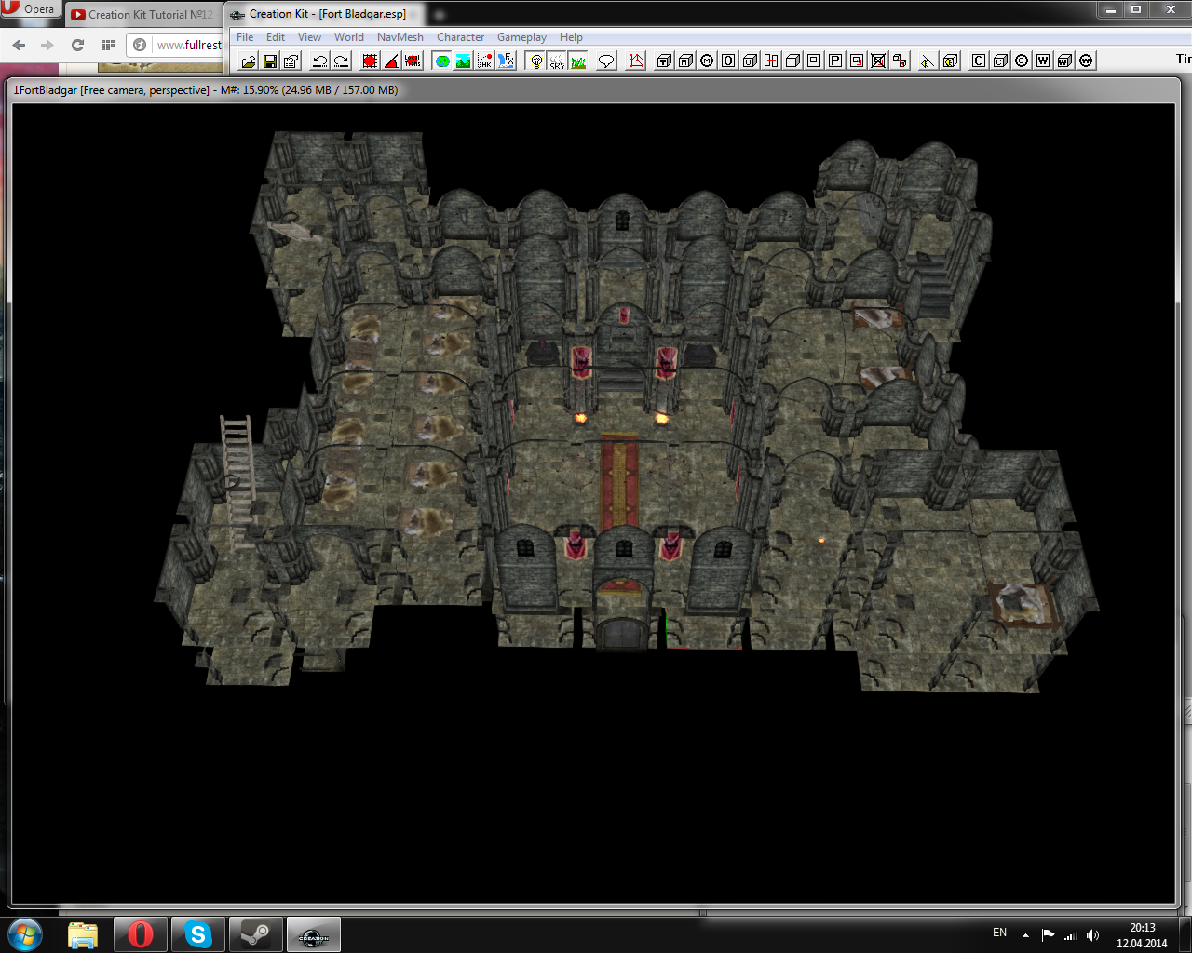Toggle grass display icon
The image size is (1192, 953).
click(578, 60)
